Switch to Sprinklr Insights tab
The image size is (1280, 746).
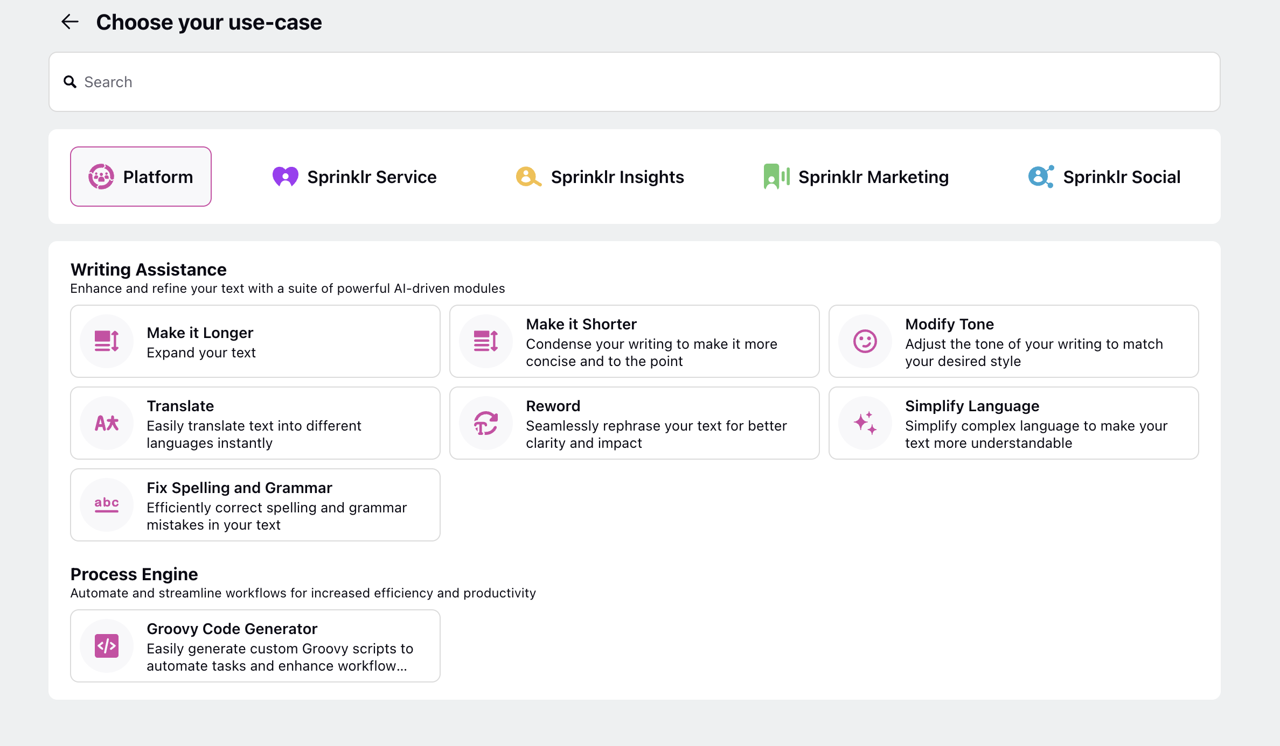click(x=600, y=177)
